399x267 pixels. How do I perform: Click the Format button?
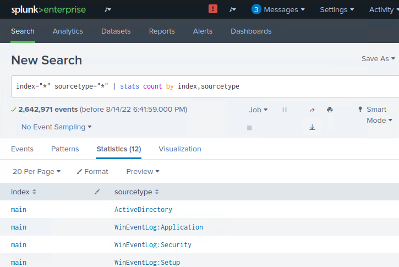pyautogui.click(x=92, y=172)
